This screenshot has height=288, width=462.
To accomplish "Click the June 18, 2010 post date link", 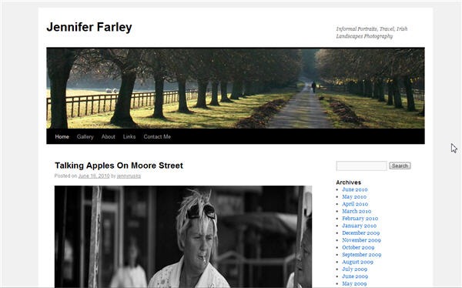I will [x=94, y=176].
